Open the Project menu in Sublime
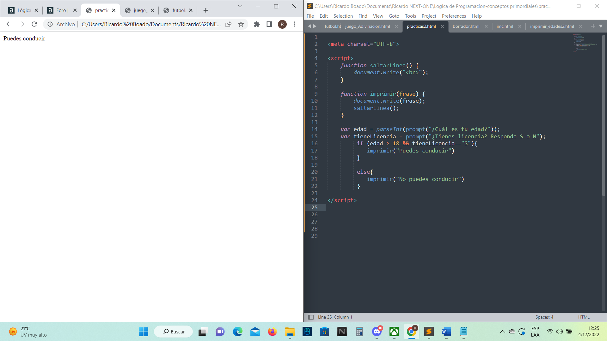Screen dimensions: 607x341 429,16
